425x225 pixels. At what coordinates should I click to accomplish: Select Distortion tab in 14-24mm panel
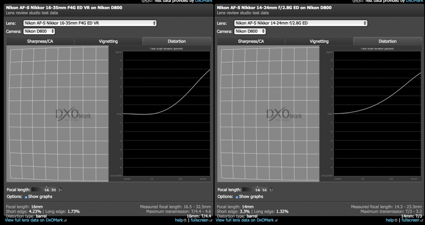click(x=388, y=41)
